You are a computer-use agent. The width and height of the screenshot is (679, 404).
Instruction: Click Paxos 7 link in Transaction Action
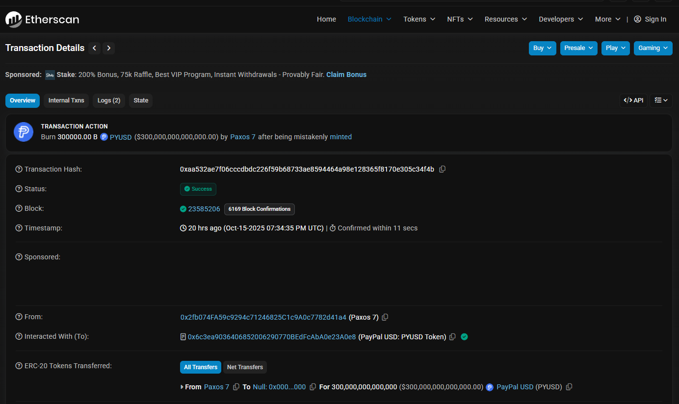[x=243, y=137]
